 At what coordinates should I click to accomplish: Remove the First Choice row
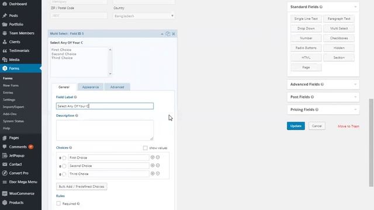(158, 157)
